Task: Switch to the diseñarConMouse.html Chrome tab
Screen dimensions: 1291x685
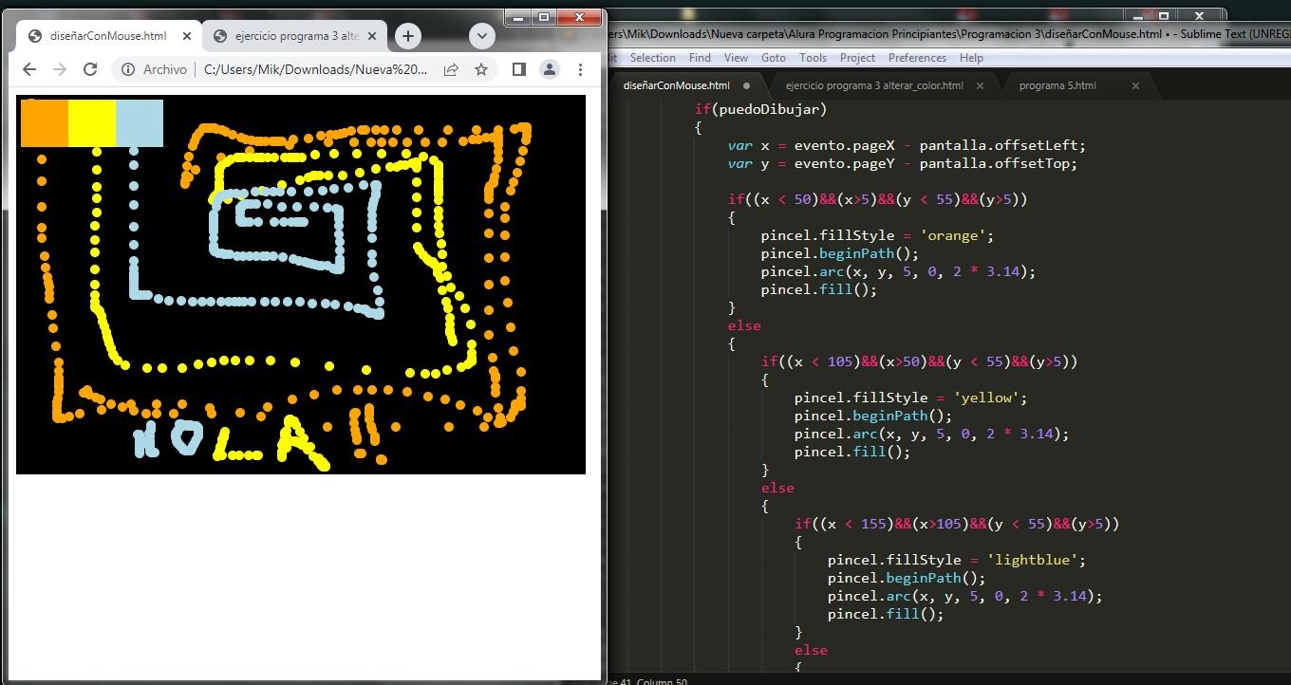Action: [x=108, y=36]
